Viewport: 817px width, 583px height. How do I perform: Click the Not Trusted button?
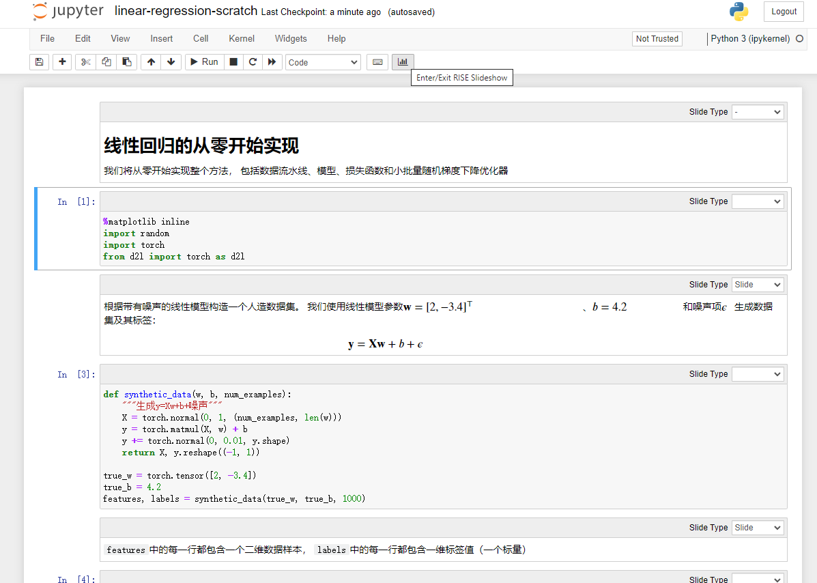click(657, 38)
